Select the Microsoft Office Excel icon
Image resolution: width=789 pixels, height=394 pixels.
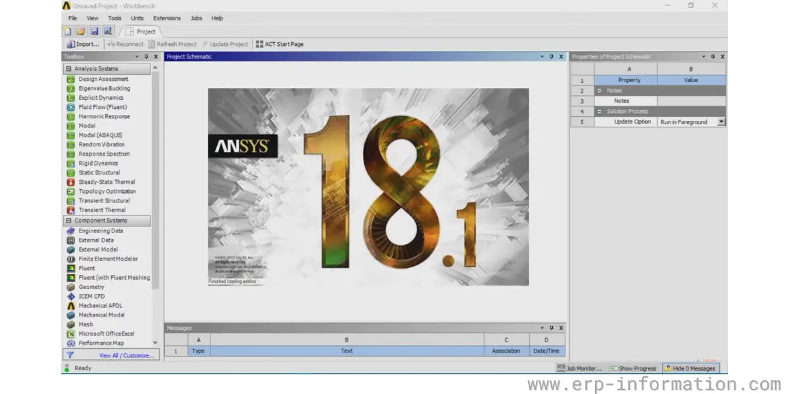[x=71, y=334]
